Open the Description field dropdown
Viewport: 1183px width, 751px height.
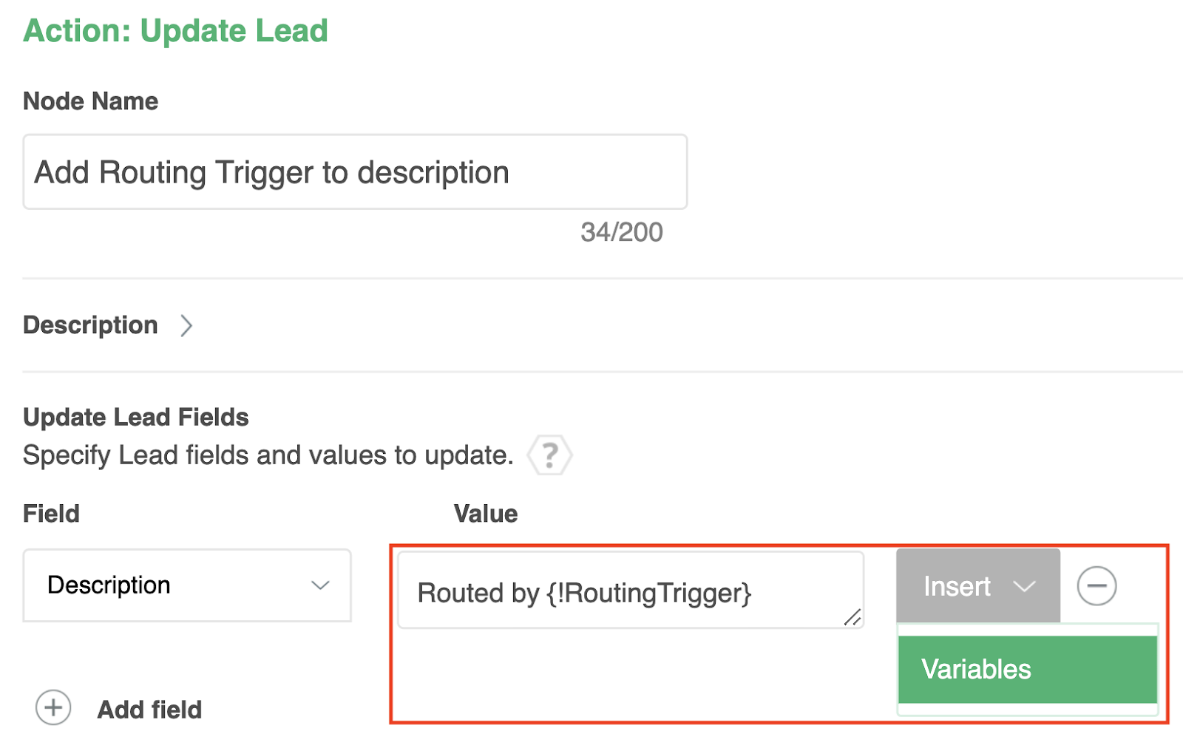tap(186, 585)
